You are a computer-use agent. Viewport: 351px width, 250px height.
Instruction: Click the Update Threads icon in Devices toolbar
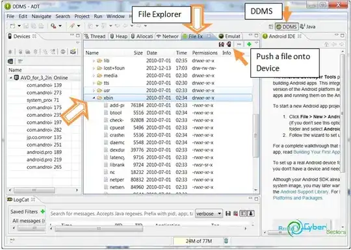point(45,52)
